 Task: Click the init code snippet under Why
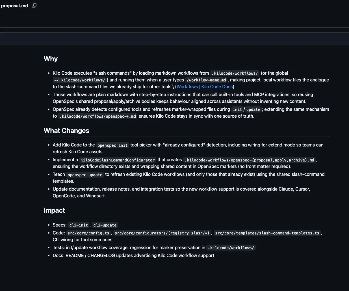click(x=237, y=109)
